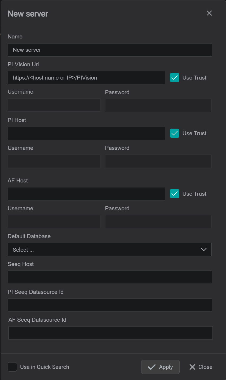Click the AF Host input field
The image size is (226, 380).
[x=86, y=194]
